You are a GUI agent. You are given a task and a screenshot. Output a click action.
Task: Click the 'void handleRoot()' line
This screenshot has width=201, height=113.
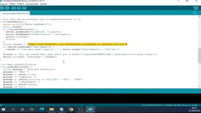coord(13,22)
